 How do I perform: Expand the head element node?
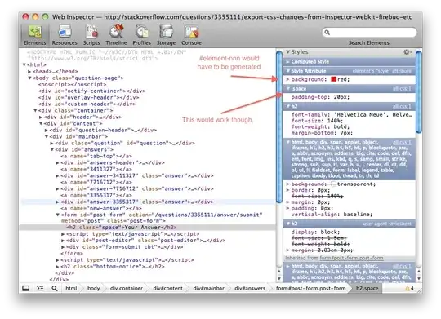coord(29,72)
